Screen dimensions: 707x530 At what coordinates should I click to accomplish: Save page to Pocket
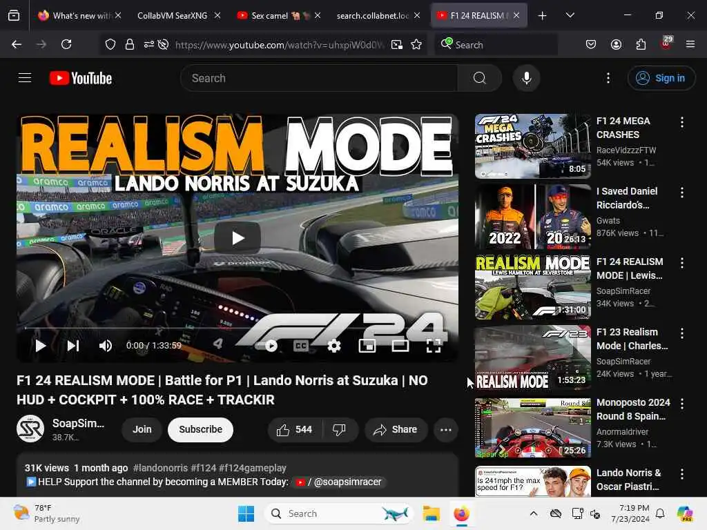[591, 44]
